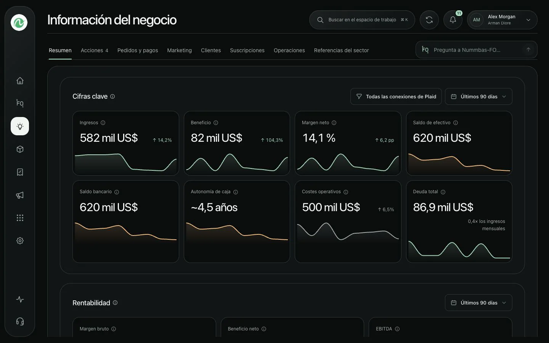Click info icon next to Margen bruto
The image size is (549, 343).
pyautogui.click(x=114, y=329)
